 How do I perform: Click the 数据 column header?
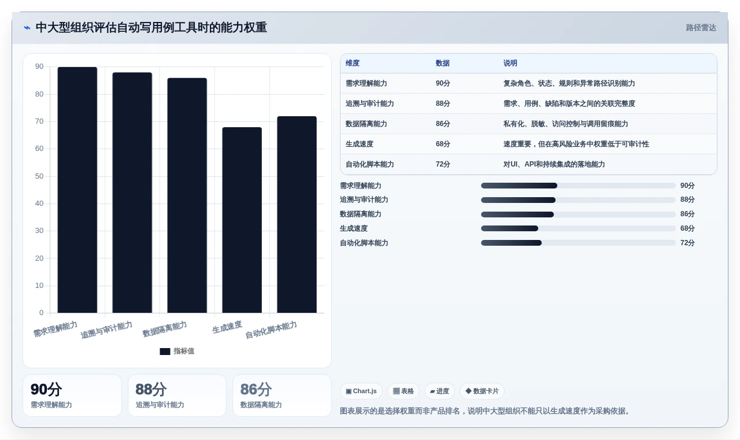[443, 63]
